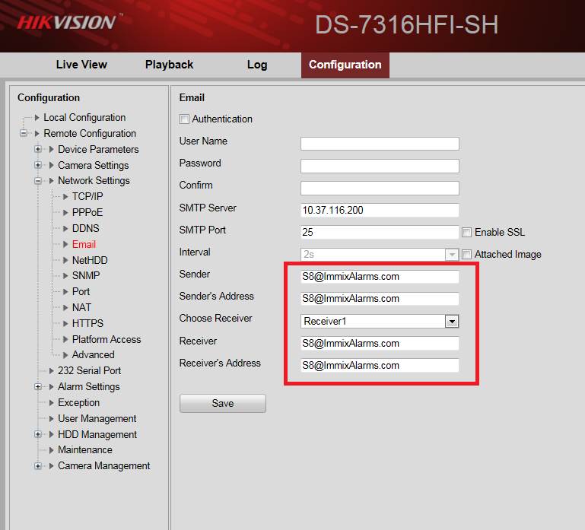
Task: Open Platform Access settings
Action: (x=107, y=339)
